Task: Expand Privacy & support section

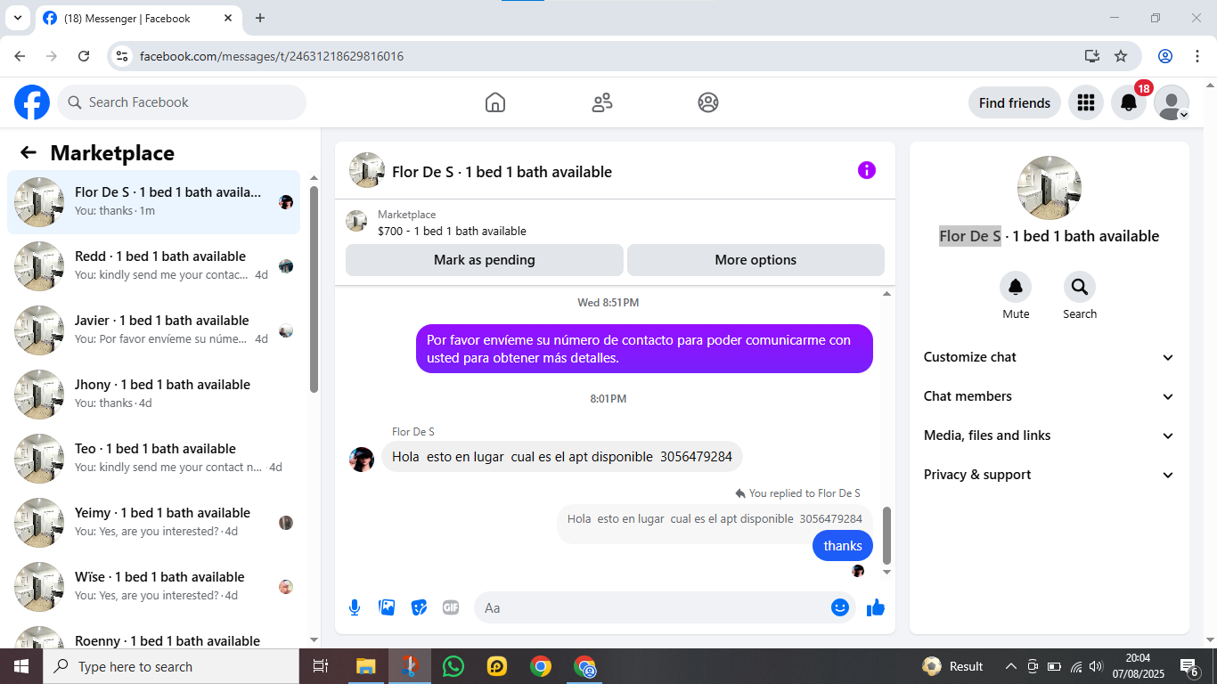Action: point(1050,475)
